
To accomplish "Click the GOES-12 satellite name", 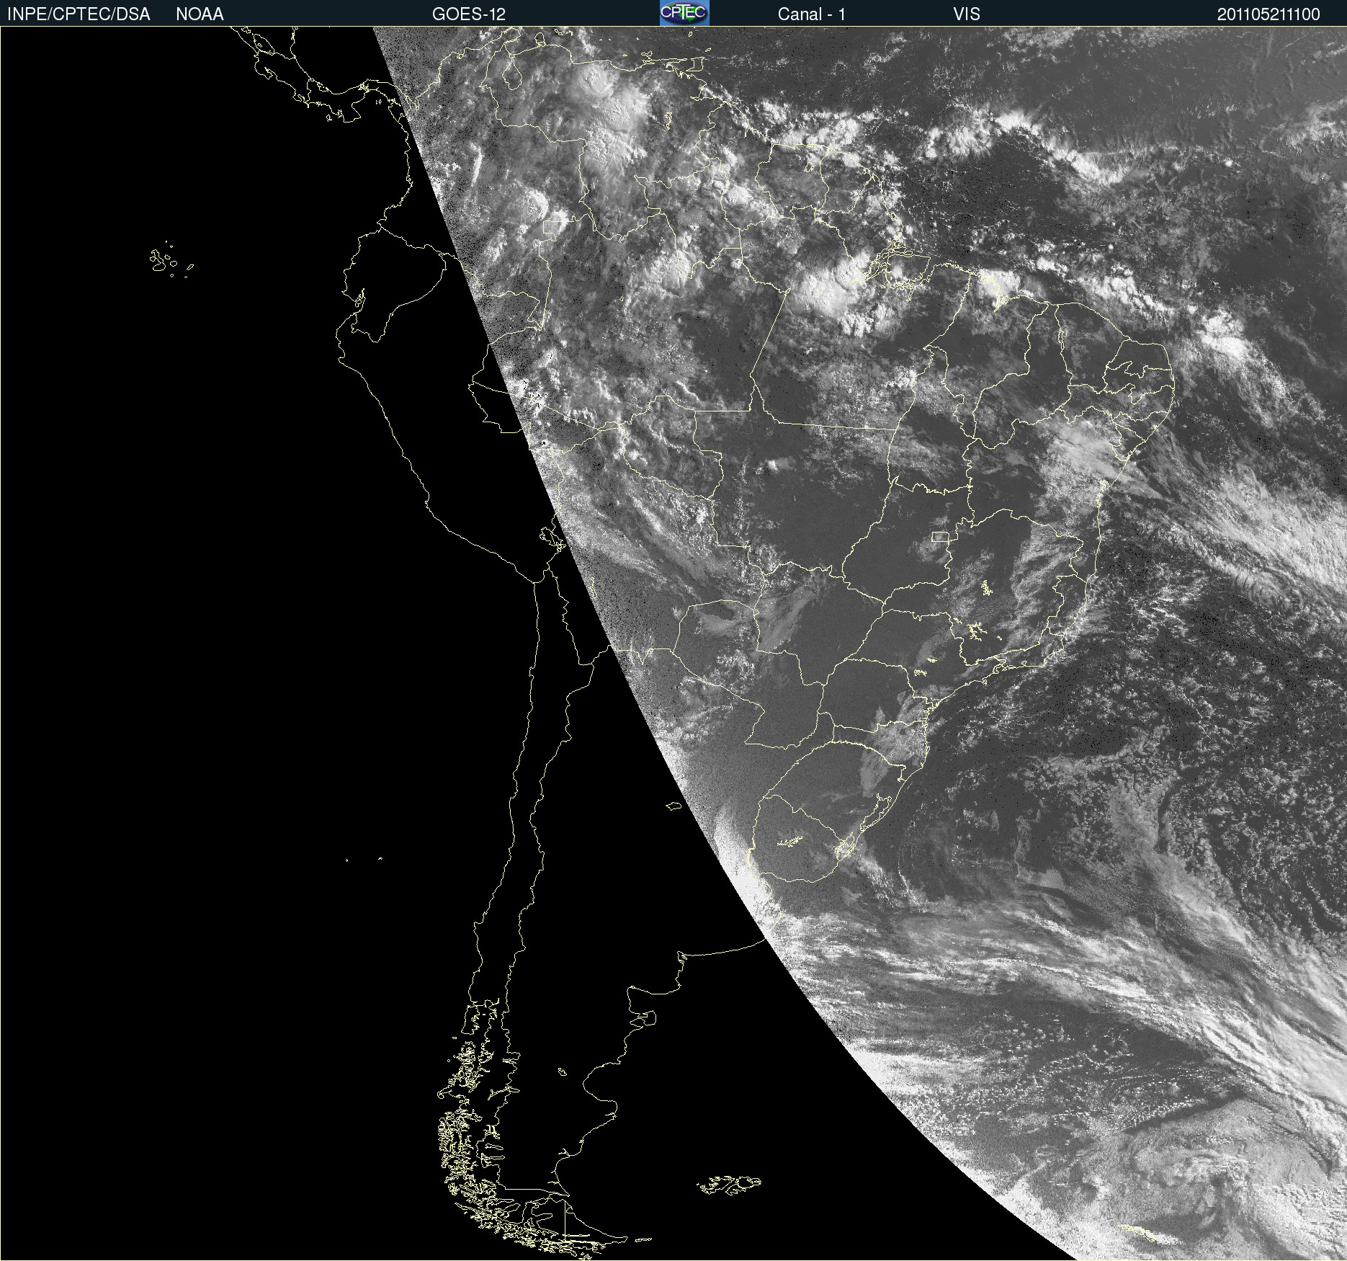I will pos(469,14).
